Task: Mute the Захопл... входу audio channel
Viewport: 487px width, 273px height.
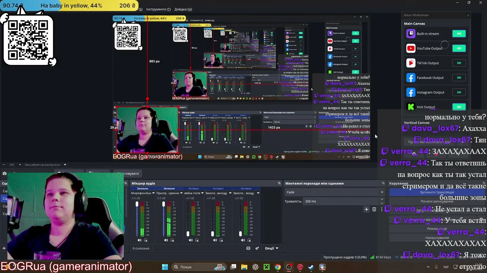Action: point(243,240)
